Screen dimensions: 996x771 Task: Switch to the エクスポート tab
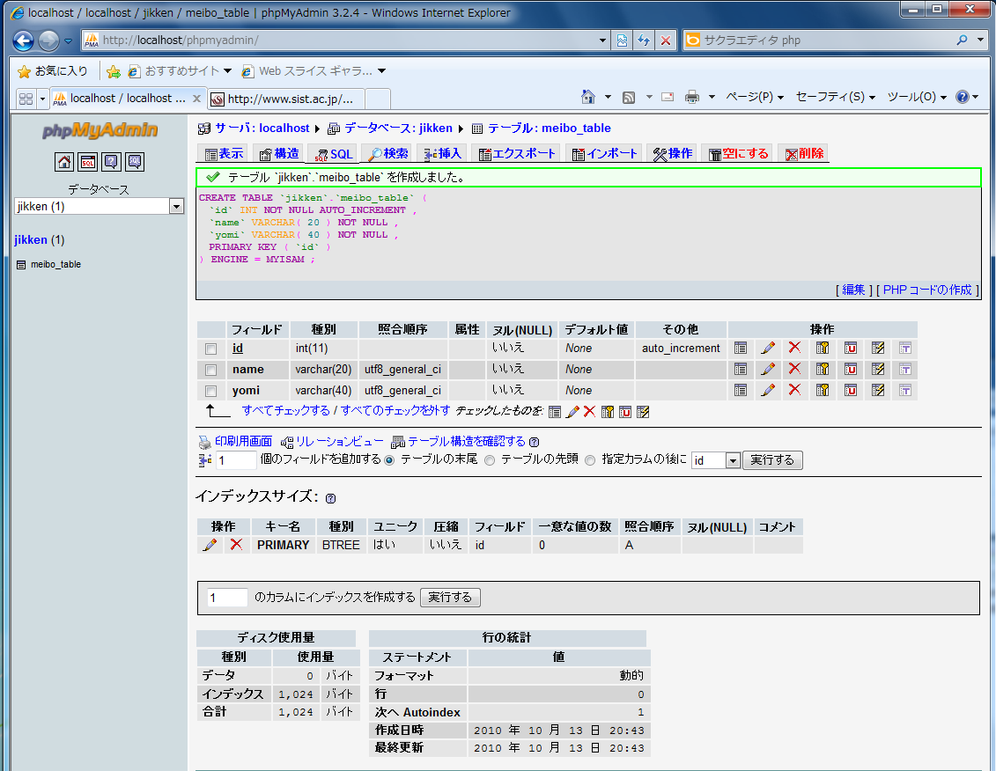[x=517, y=153]
